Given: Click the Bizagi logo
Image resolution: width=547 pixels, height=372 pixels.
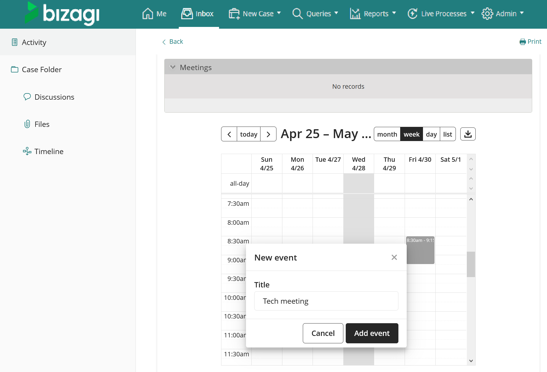Looking at the screenshot, I should [x=62, y=13].
